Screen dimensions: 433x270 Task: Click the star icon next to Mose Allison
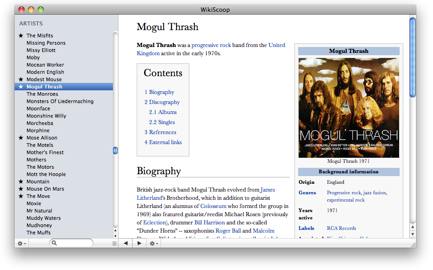pyautogui.click(x=21, y=138)
